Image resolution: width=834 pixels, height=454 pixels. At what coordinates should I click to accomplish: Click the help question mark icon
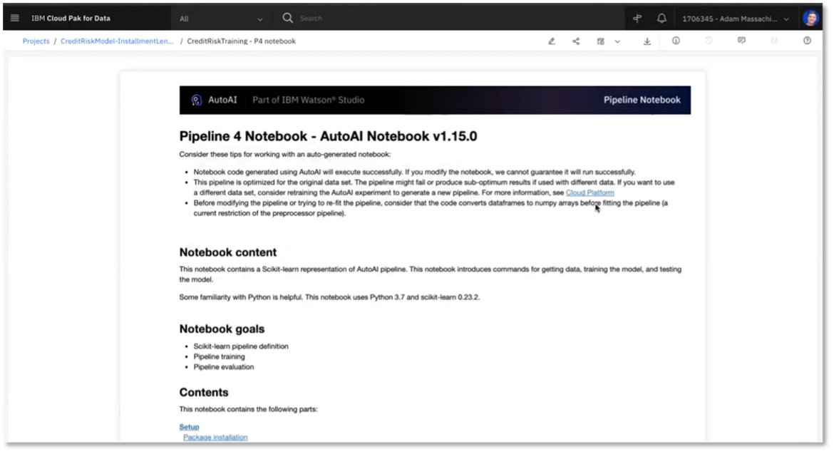pyautogui.click(x=807, y=41)
